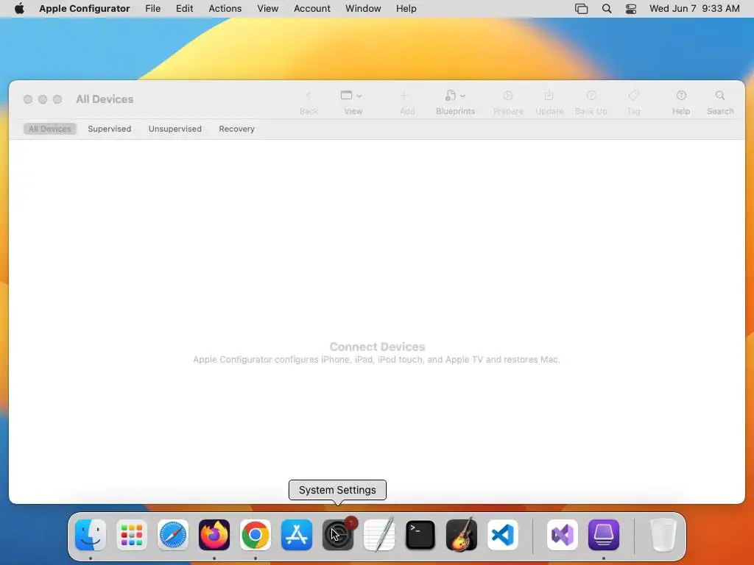Launch Safari from the Dock

click(x=172, y=535)
